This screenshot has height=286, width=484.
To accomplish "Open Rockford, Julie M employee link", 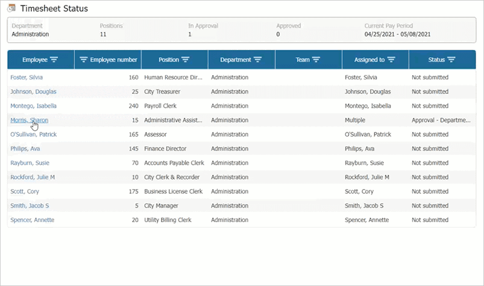I will [x=33, y=177].
